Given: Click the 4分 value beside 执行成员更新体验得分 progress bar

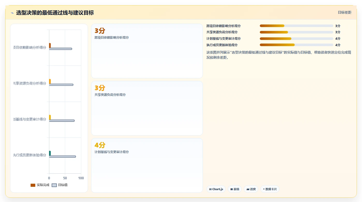Looking at the screenshot, I should [x=338, y=45].
